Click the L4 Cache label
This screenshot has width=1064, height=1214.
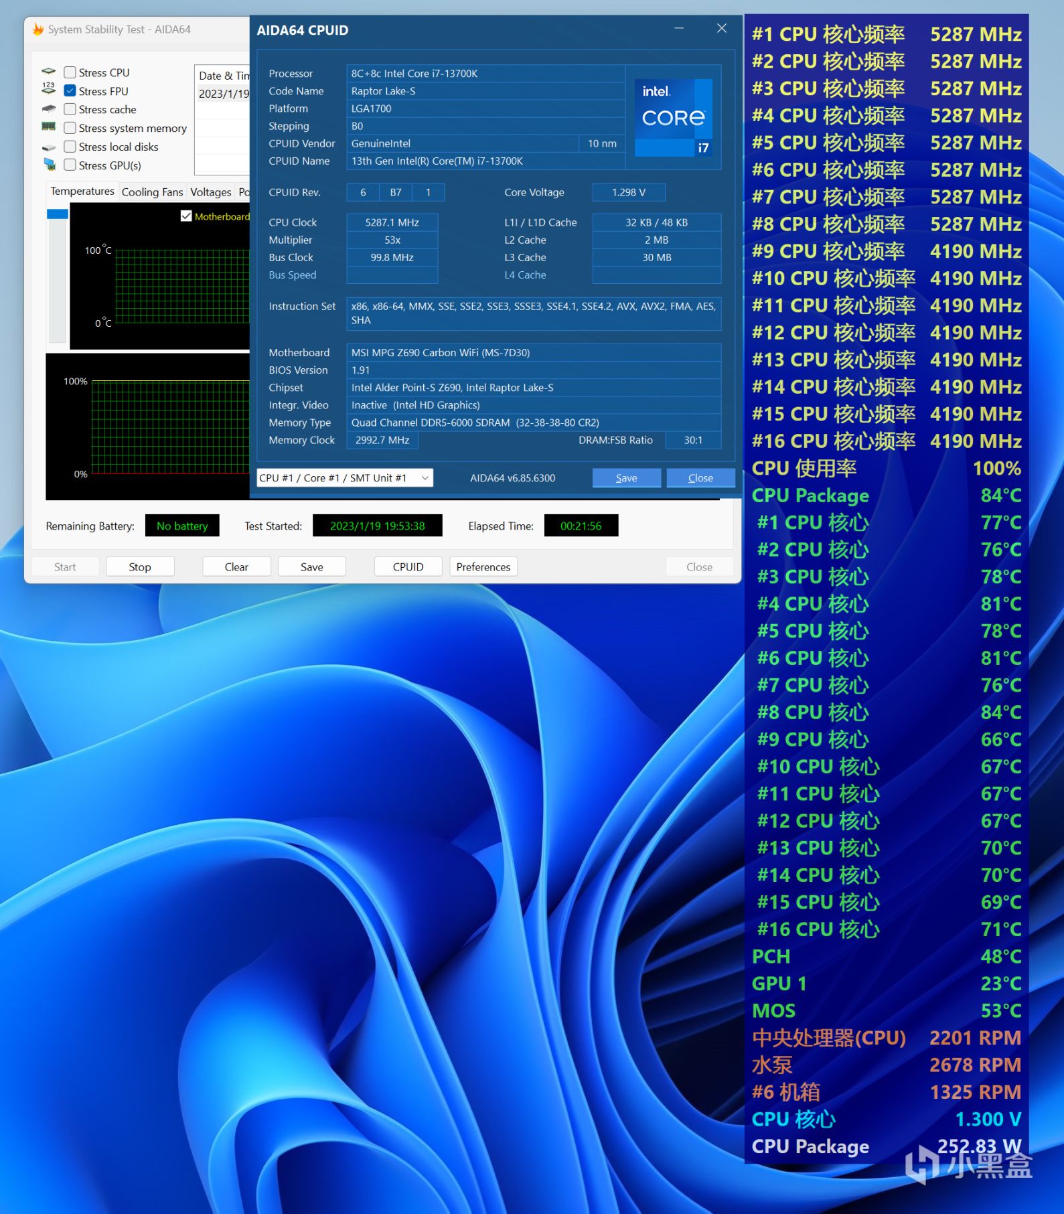coord(525,275)
